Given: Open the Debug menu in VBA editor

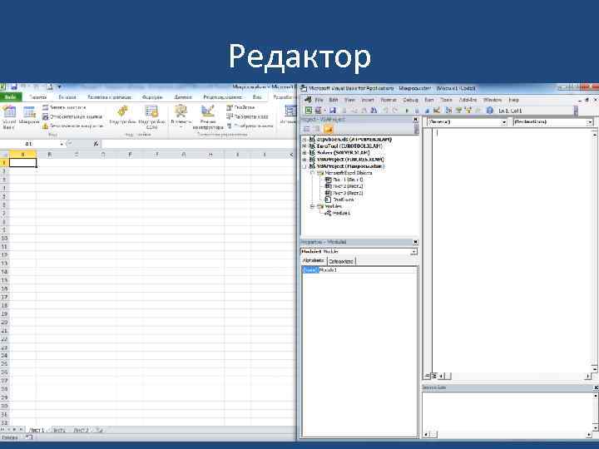Looking at the screenshot, I should pos(410,100).
